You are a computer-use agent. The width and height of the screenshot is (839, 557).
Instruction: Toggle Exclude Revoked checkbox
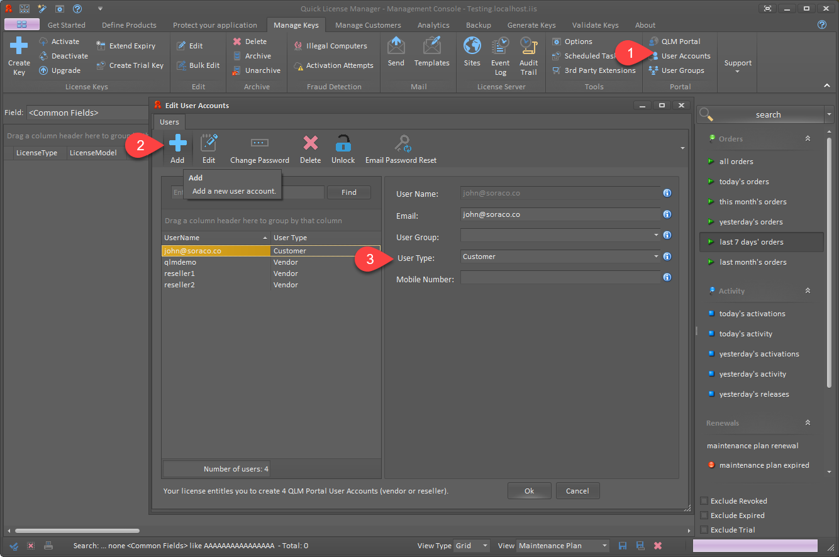click(704, 501)
